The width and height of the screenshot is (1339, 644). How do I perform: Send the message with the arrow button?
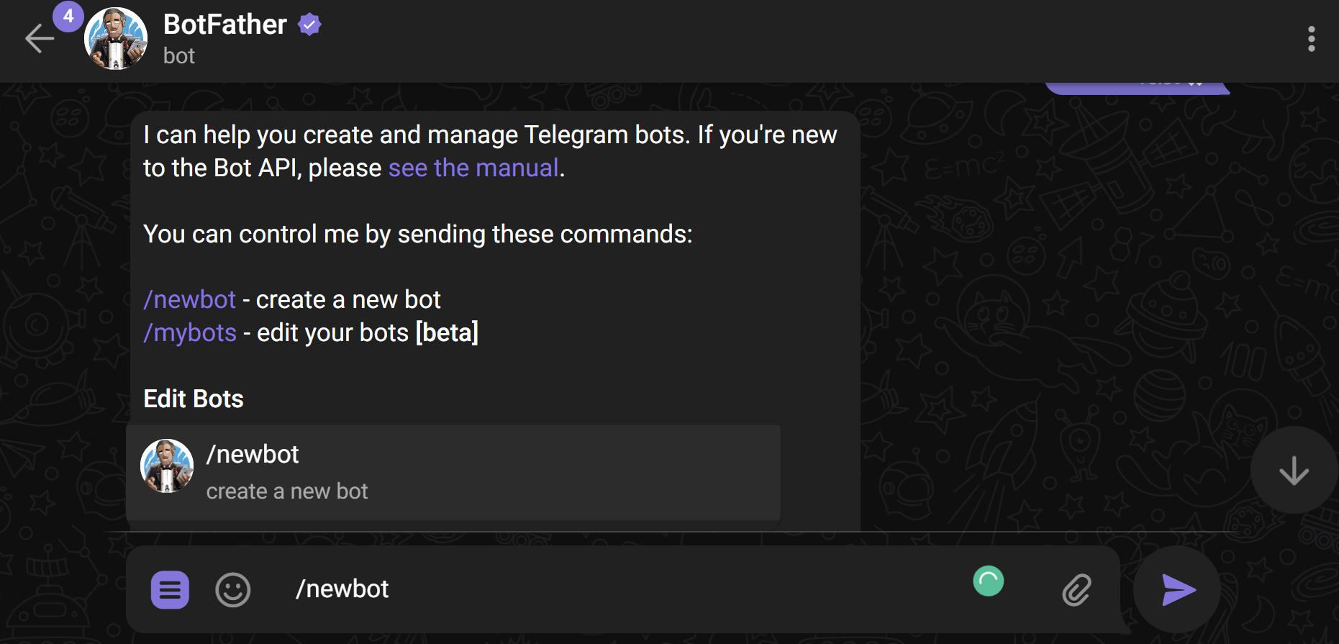(1177, 590)
